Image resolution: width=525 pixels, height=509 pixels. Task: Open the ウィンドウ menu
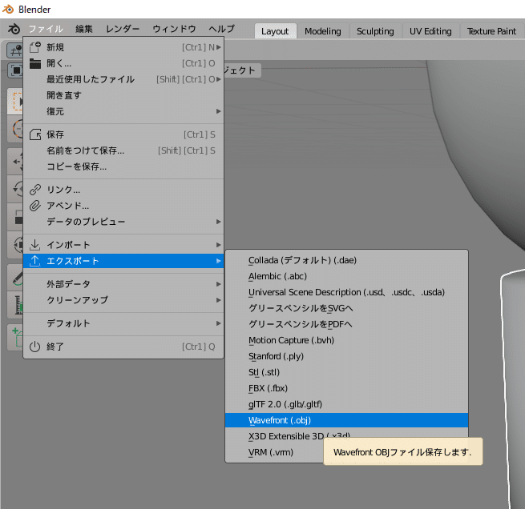click(174, 29)
